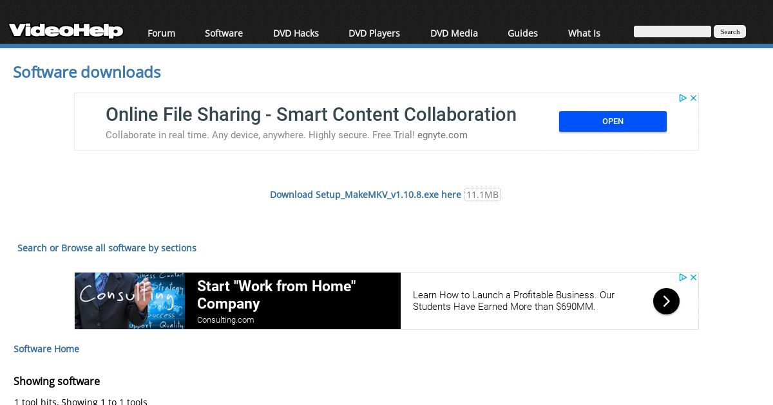Open the Forum menu item
This screenshot has width=773, height=405.
pos(161,33)
